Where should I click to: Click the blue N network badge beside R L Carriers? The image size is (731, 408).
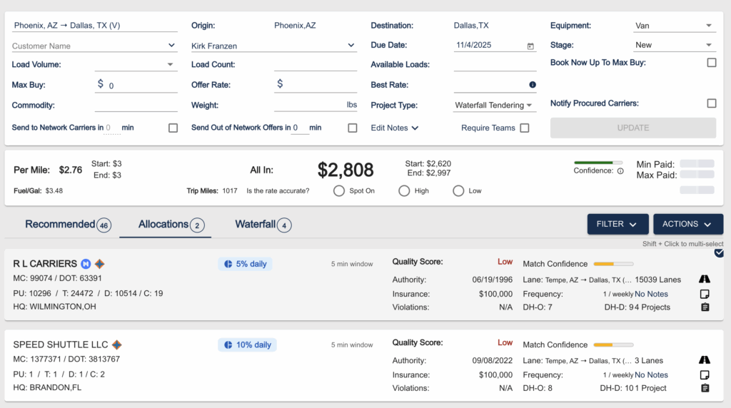86,264
